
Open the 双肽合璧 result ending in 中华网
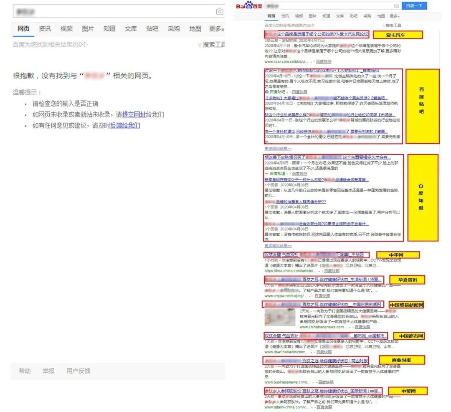(x=314, y=255)
